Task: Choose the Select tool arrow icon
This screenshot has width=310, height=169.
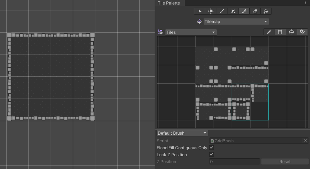Action: 199,11
